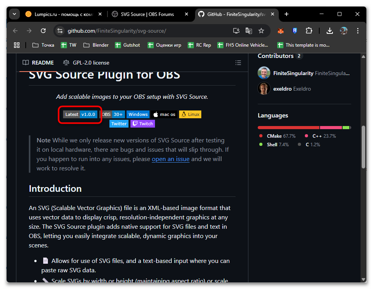Viewport: 373px width, 289px height.
Task: Bookmark this page with the star icon
Action: 261,31
